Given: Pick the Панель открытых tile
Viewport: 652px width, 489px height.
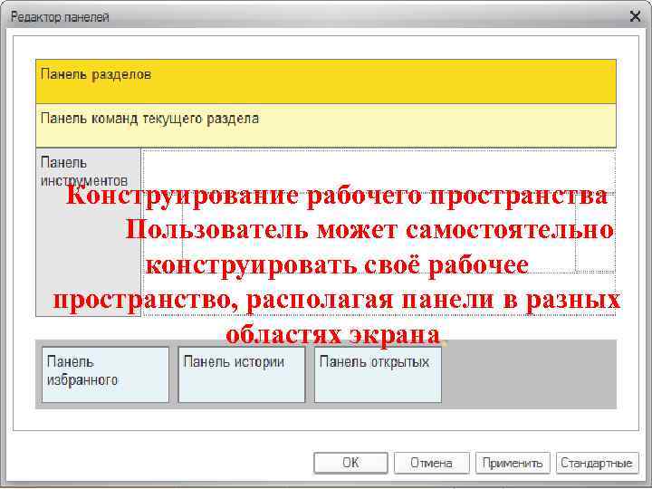Looking at the screenshot, I should tap(378, 375).
